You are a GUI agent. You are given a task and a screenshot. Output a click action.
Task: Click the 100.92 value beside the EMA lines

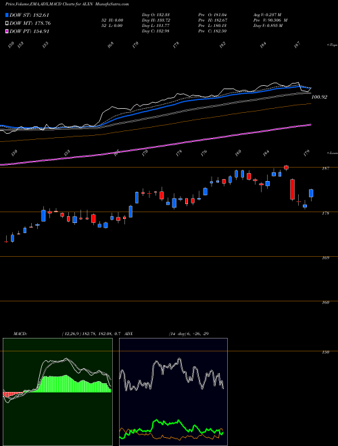(x=319, y=97)
